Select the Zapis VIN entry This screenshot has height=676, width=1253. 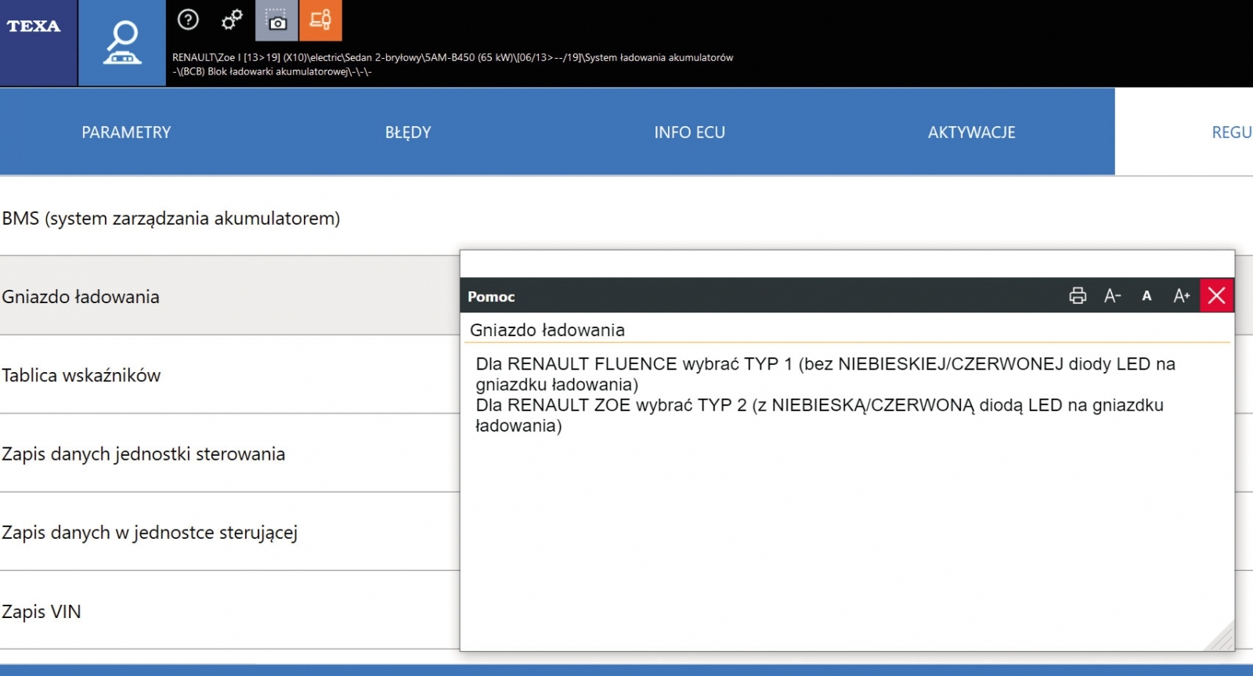pyautogui.click(x=42, y=612)
